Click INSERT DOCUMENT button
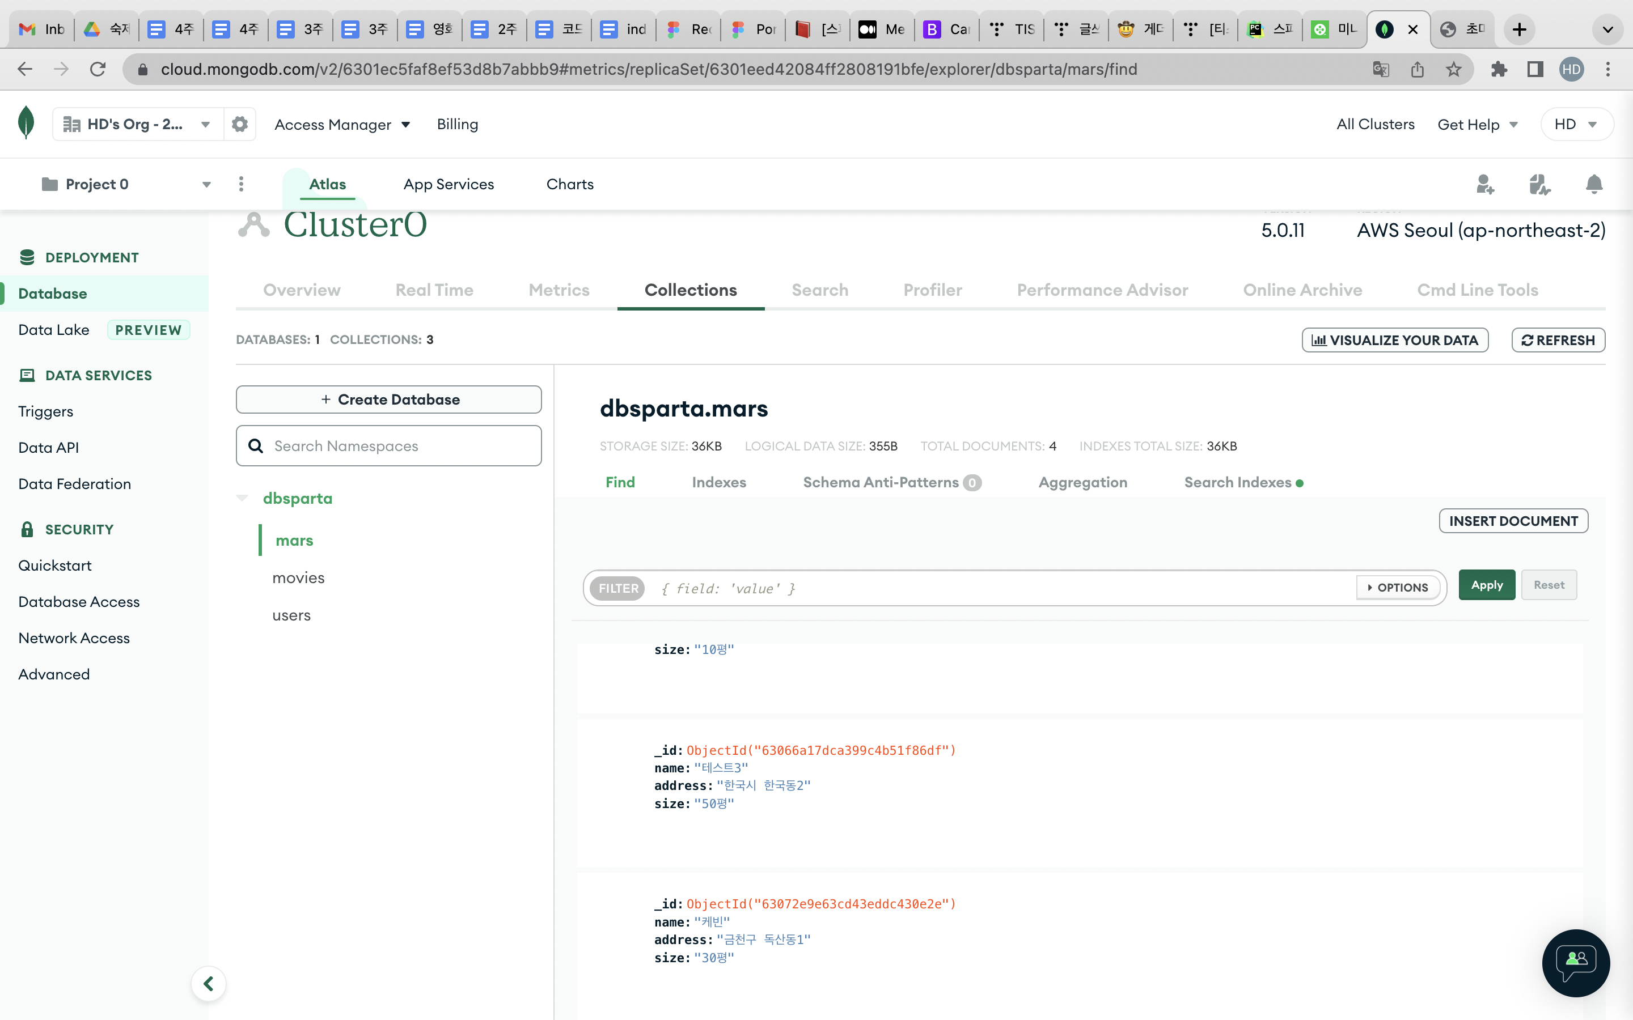This screenshot has height=1020, width=1633. tap(1513, 521)
